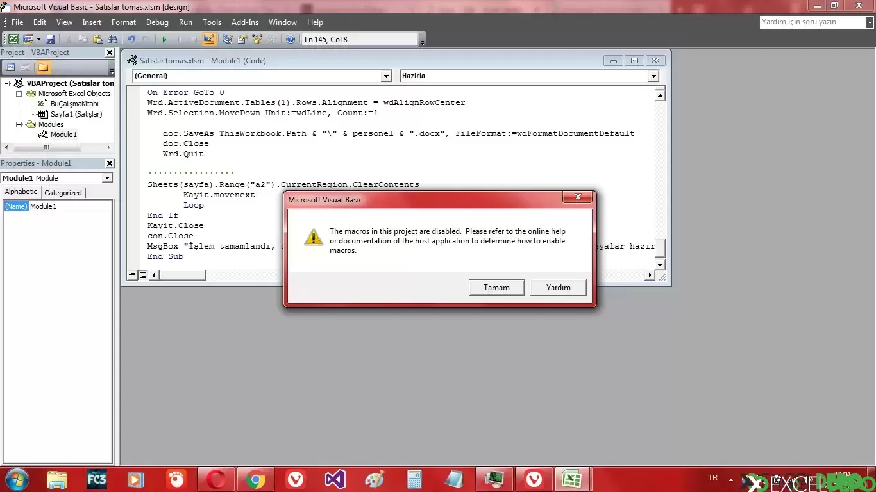The width and height of the screenshot is (876, 492).
Task: Click the blue Help question mark icon
Action: [291, 39]
